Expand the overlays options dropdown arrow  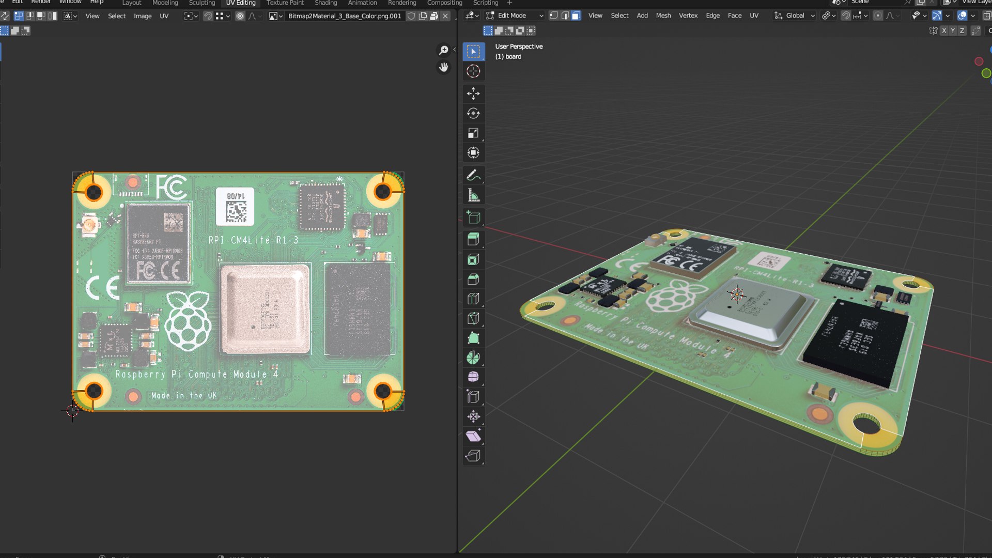(x=973, y=16)
